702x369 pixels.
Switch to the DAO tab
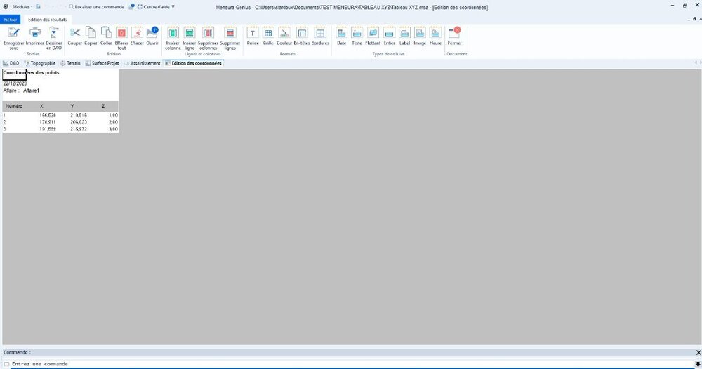click(11, 63)
